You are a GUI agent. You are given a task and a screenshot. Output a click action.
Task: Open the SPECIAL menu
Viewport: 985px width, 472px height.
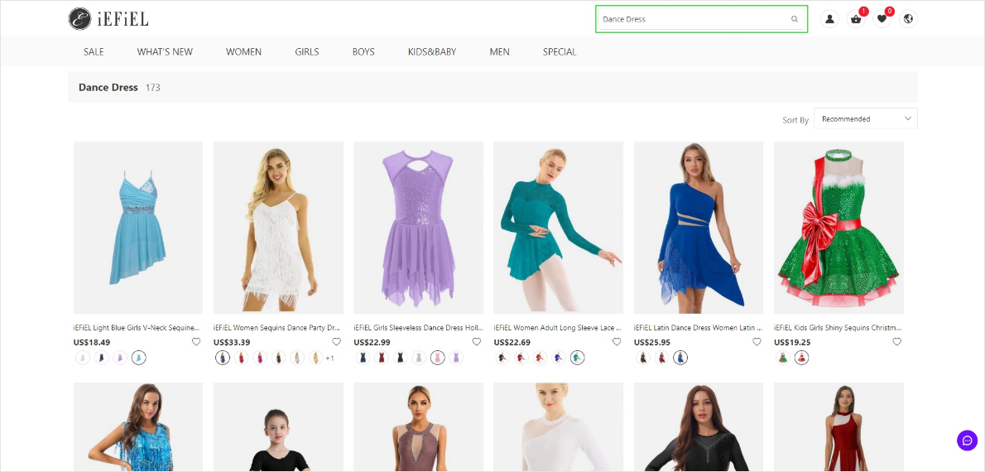[560, 51]
